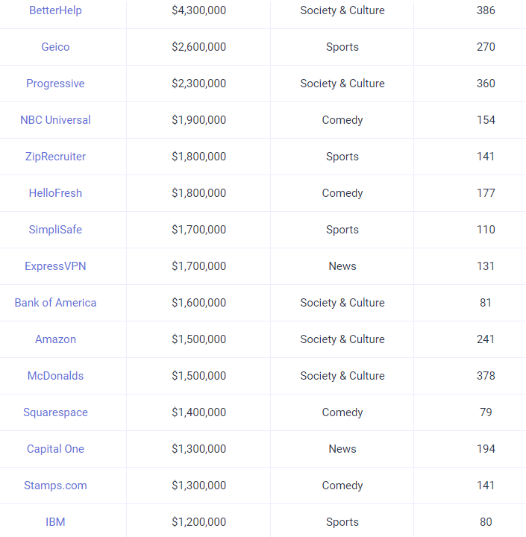Open NBC Universal advertiser page
Viewport: 526px width, 537px height.
(55, 120)
